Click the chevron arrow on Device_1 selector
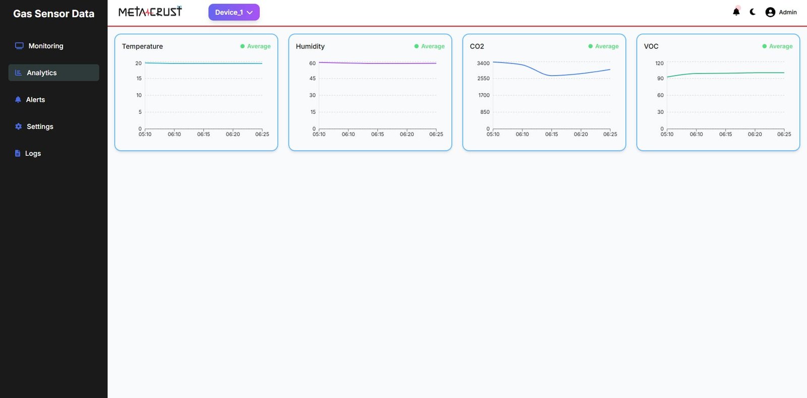This screenshot has height=398, width=807. pos(250,13)
